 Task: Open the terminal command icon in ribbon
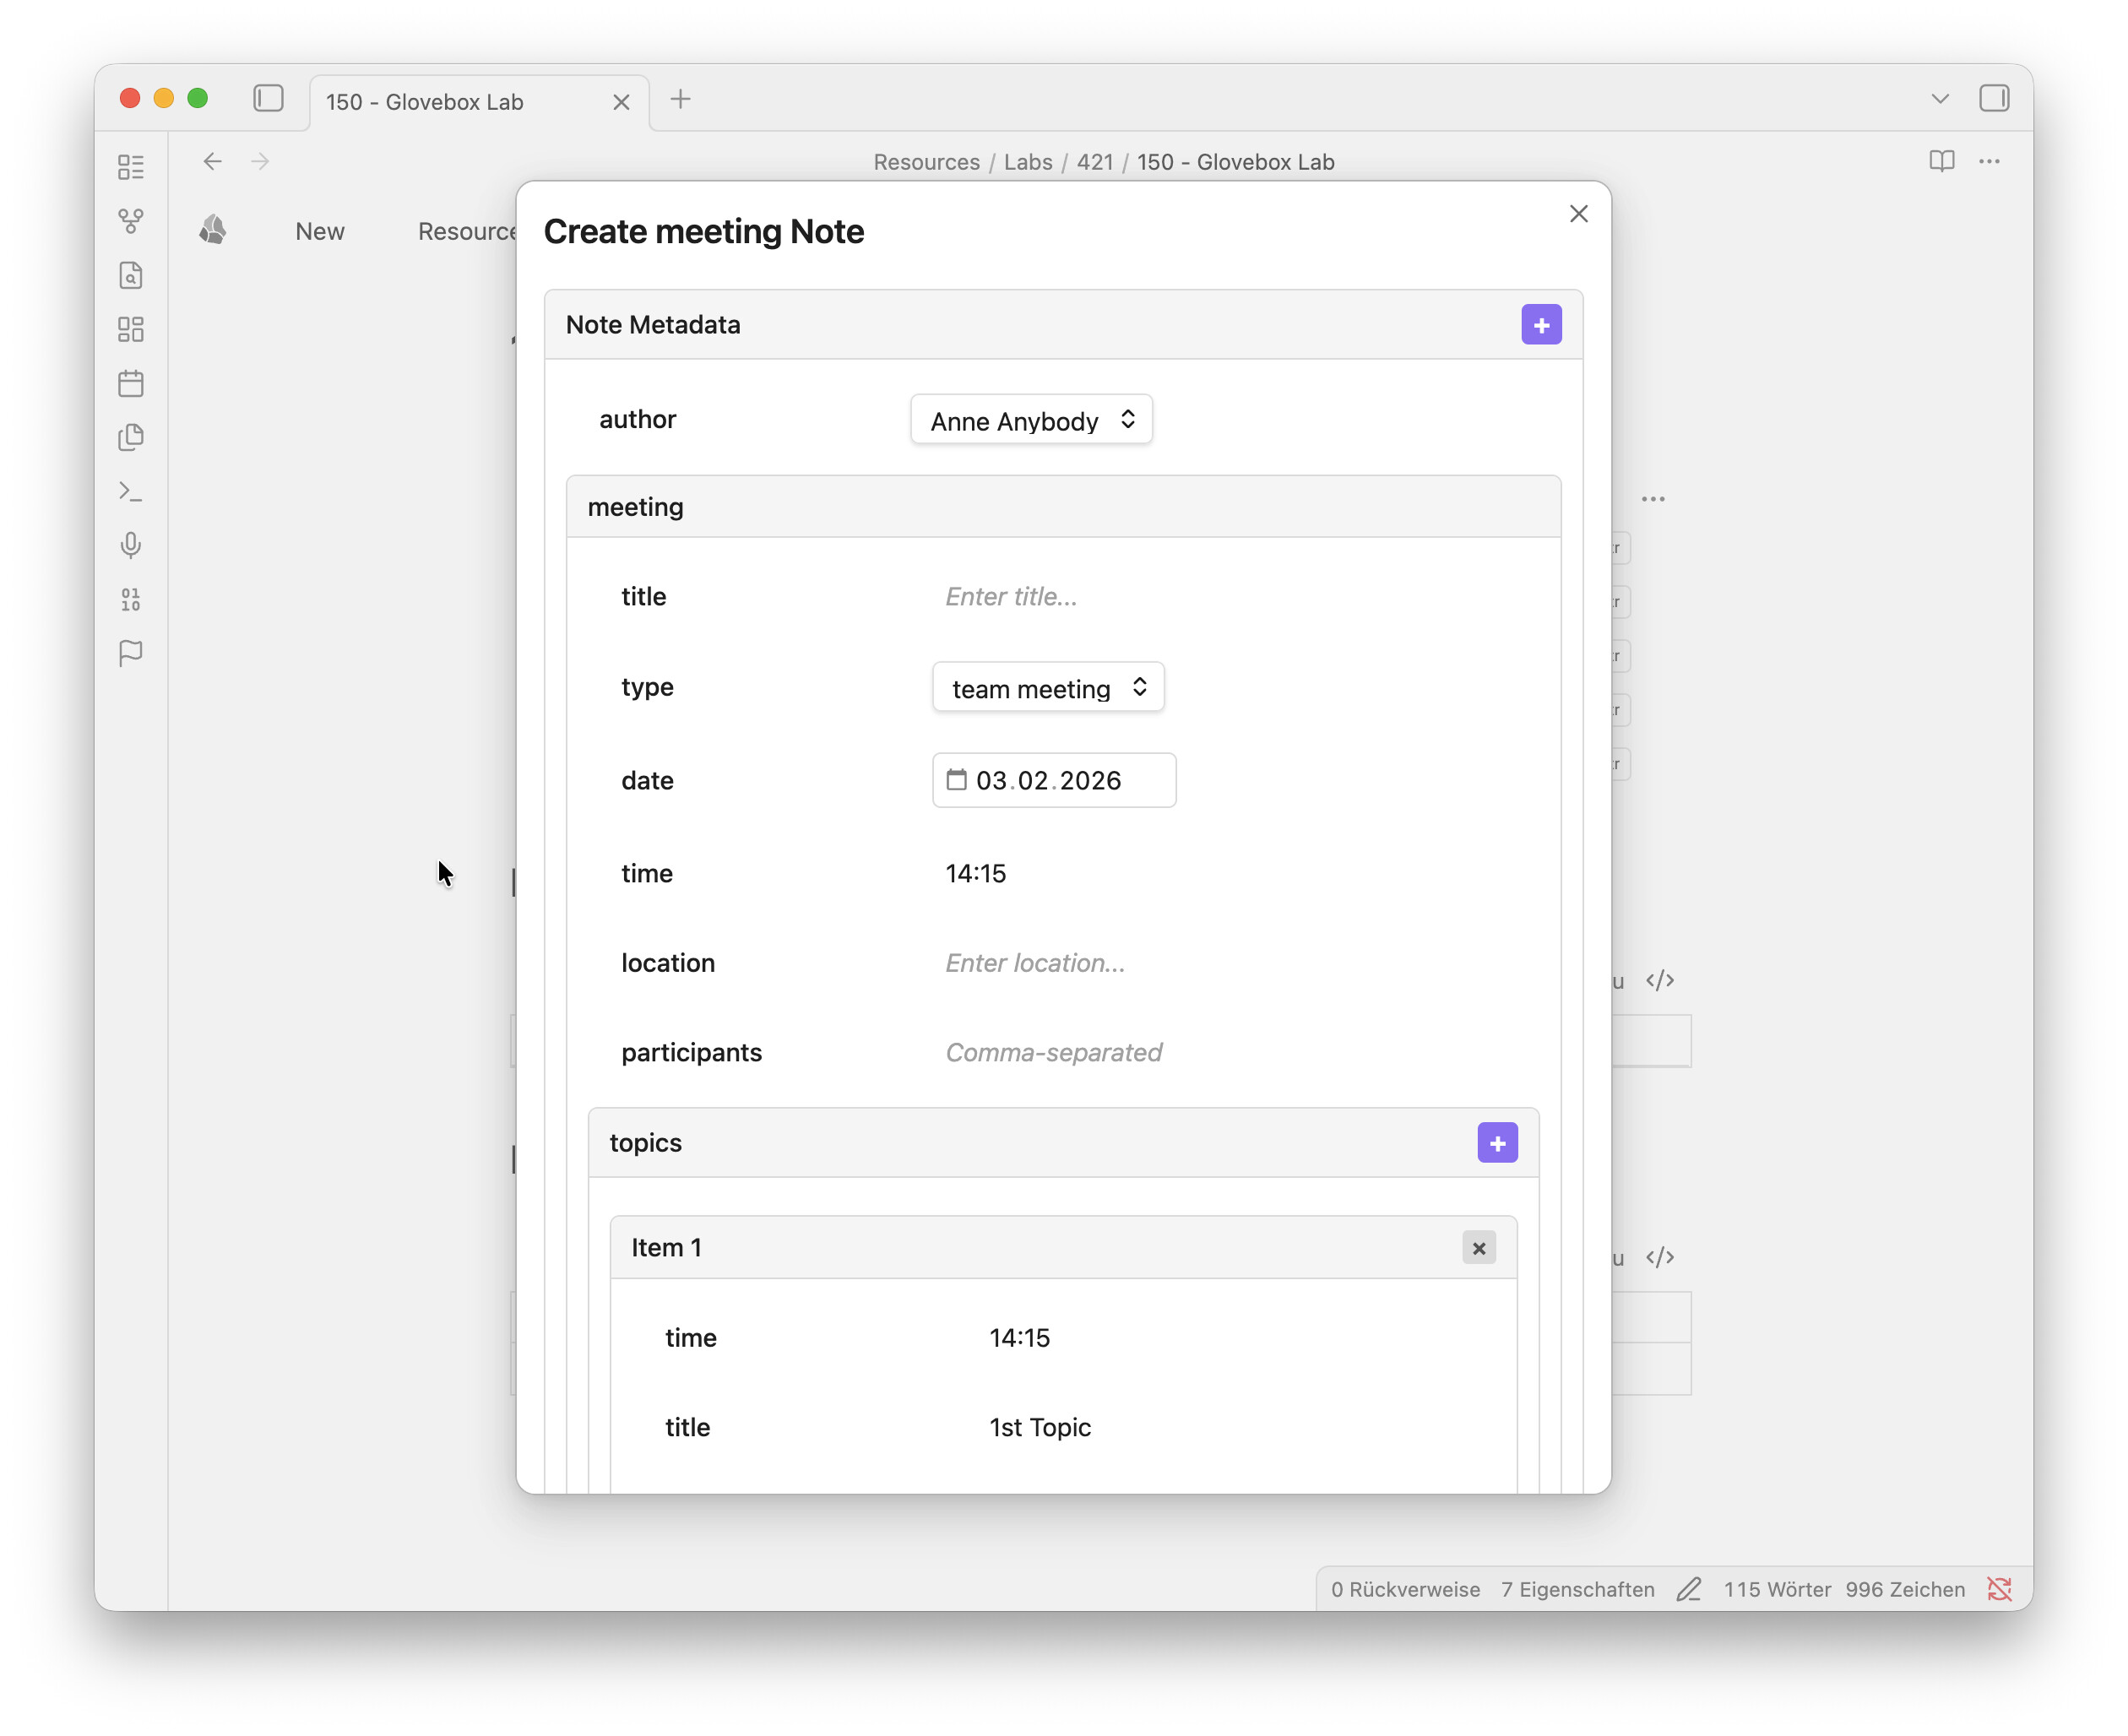[x=131, y=491]
